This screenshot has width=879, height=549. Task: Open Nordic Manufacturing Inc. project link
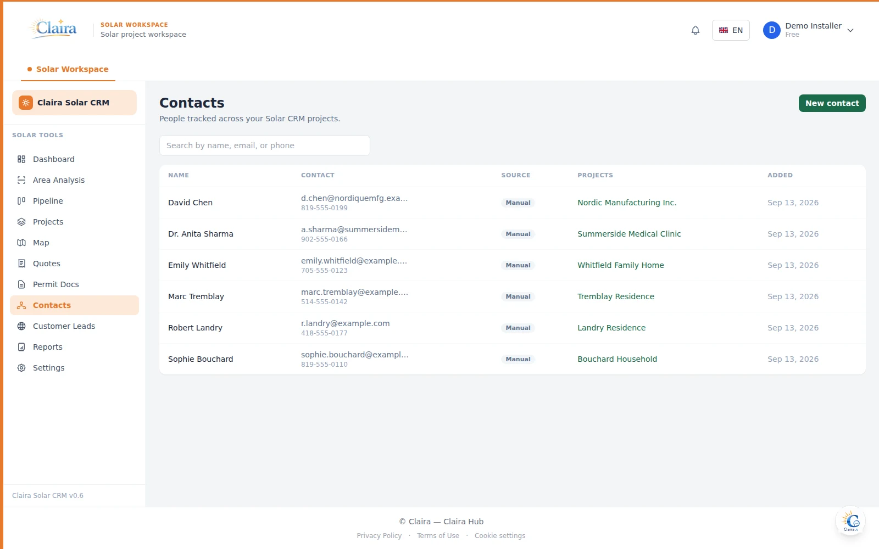(627, 203)
